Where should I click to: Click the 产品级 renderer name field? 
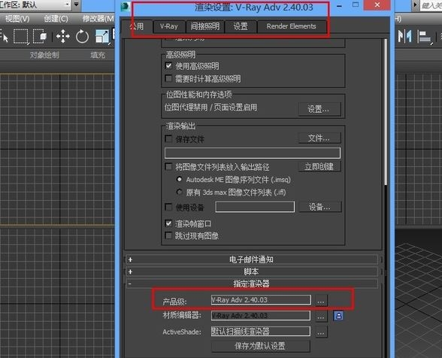click(261, 300)
